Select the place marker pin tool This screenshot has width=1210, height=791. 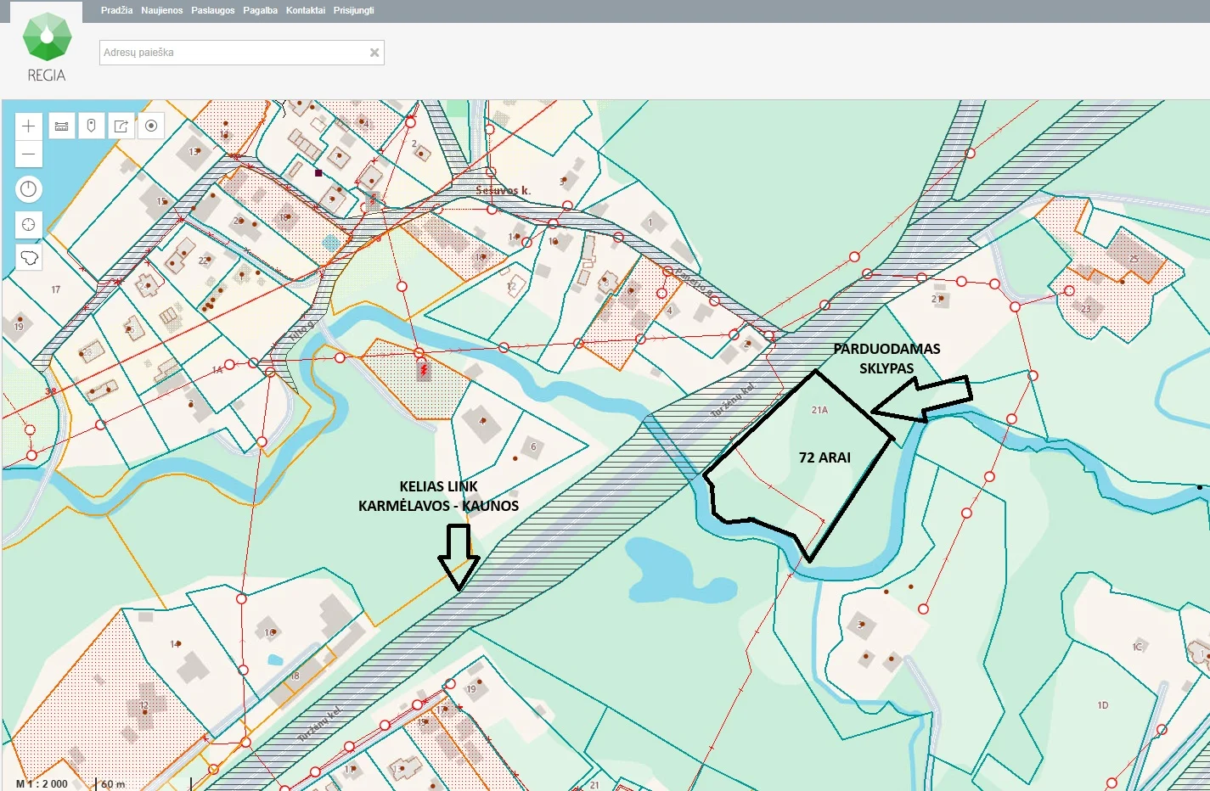(91, 126)
